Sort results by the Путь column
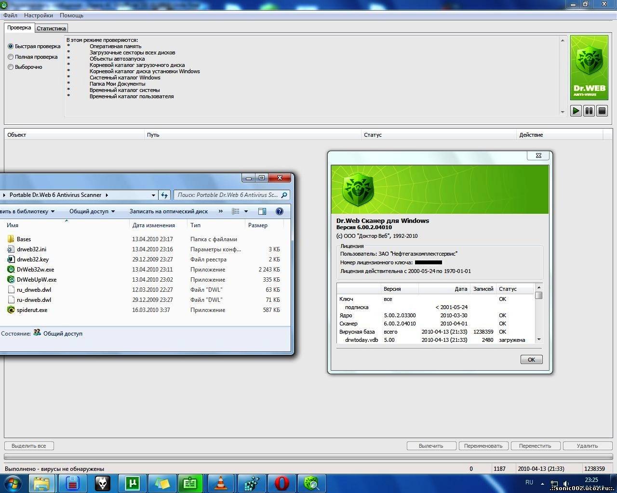617x493 pixels. click(x=253, y=135)
